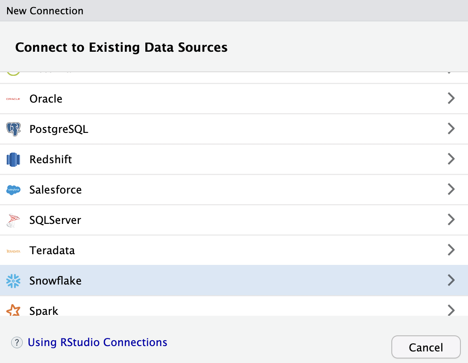The width and height of the screenshot is (468, 363).
Task: Click the Oracle database icon
Action: click(13, 99)
